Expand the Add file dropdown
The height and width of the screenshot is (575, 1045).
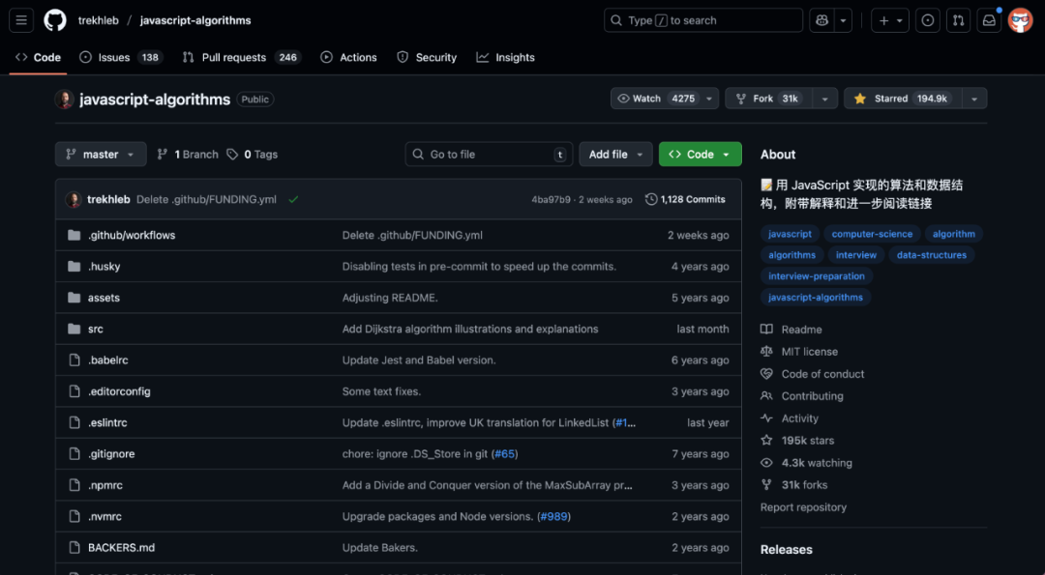point(615,155)
